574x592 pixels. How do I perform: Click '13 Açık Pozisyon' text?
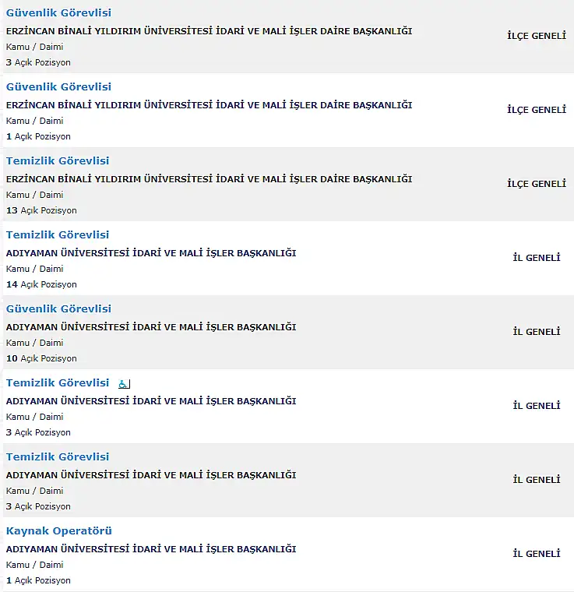point(41,210)
